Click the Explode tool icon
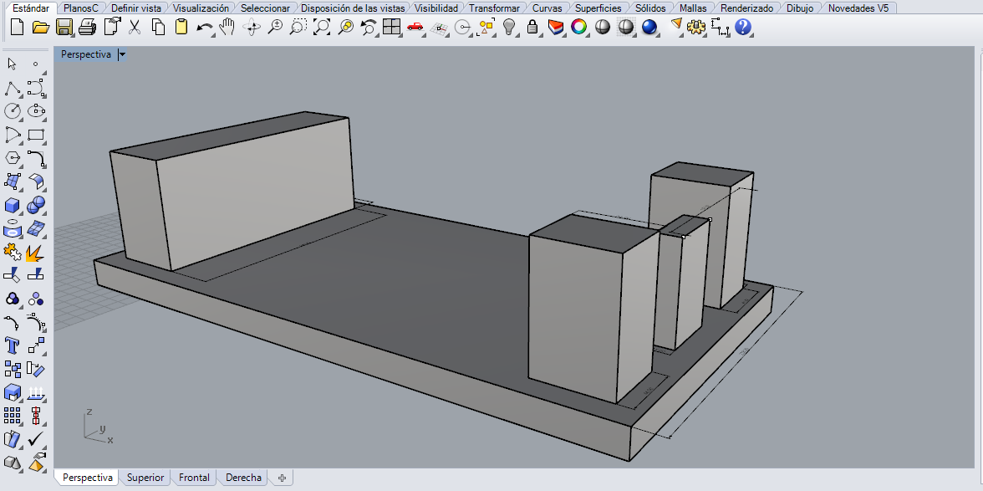 click(35, 252)
